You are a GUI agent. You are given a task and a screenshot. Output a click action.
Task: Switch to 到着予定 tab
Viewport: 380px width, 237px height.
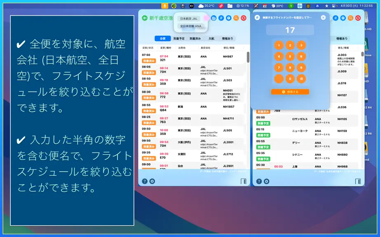[179, 38]
